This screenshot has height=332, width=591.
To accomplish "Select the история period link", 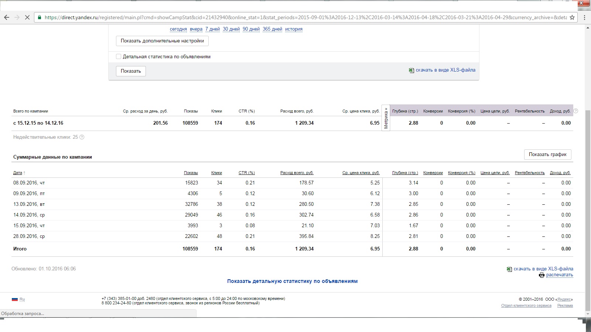I will click(294, 29).
